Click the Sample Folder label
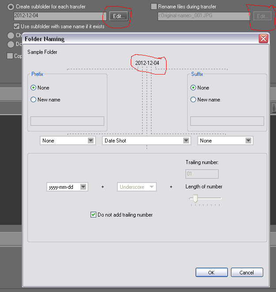 coord(42,52)
